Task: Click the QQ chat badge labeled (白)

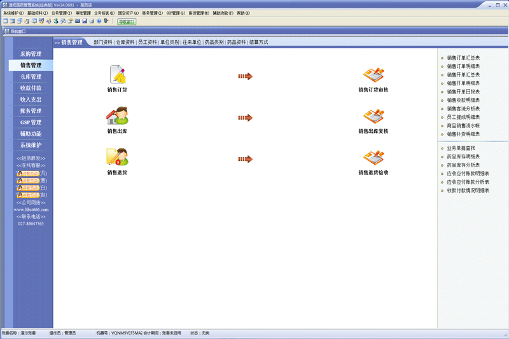Action: [28, 188]
